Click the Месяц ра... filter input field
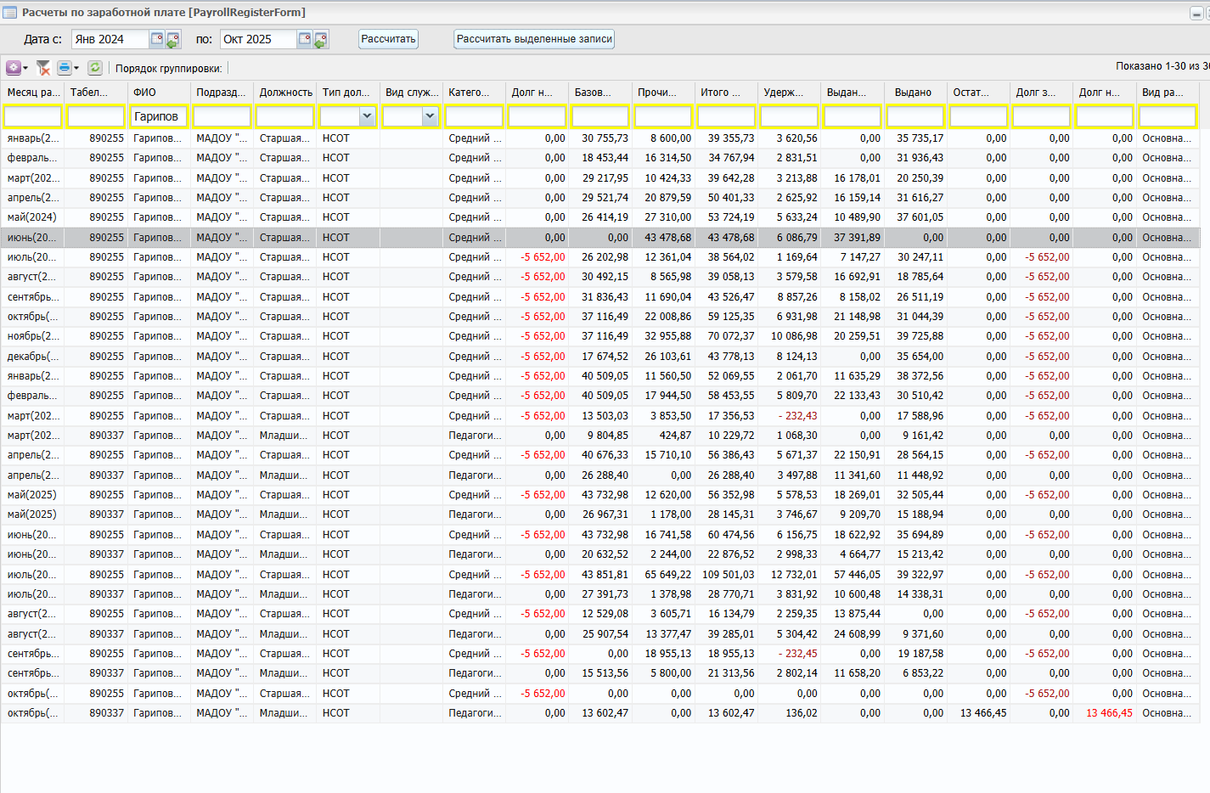Image resolution: width=1210 pixels, height=793 pixels. pyautogui.click(x=32, y=116)
